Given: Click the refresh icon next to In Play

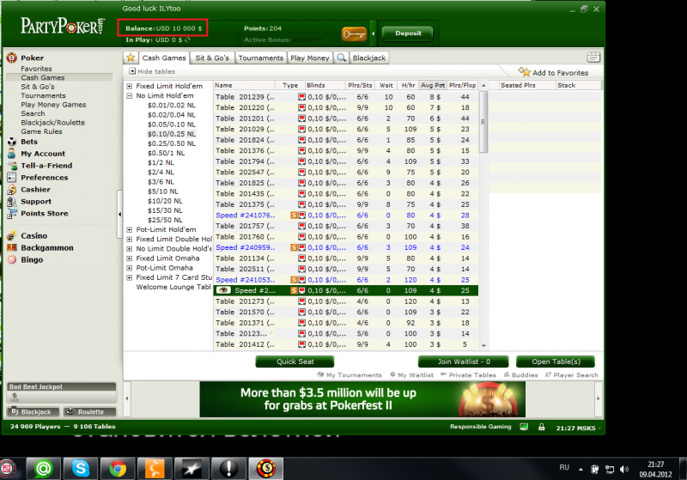Looking at the screenshot, I should 187,39.
